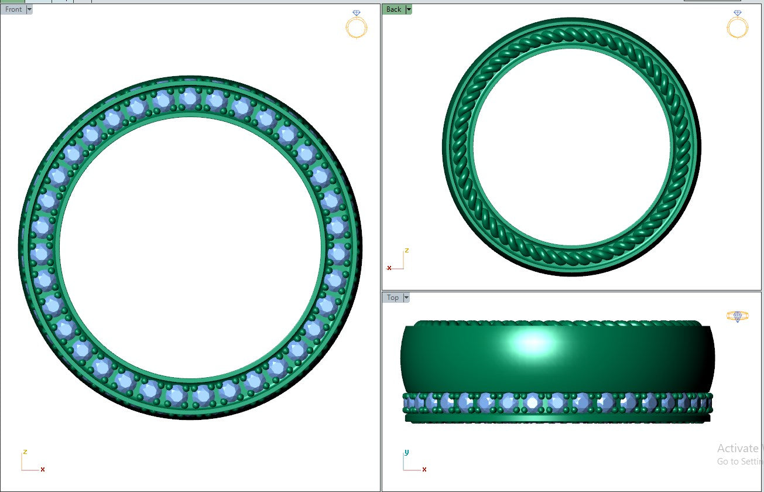The width and height of the screenshot is (764, 492).
Task: Select the twisted rope band in Back view
Action: [x=571, y=35]
